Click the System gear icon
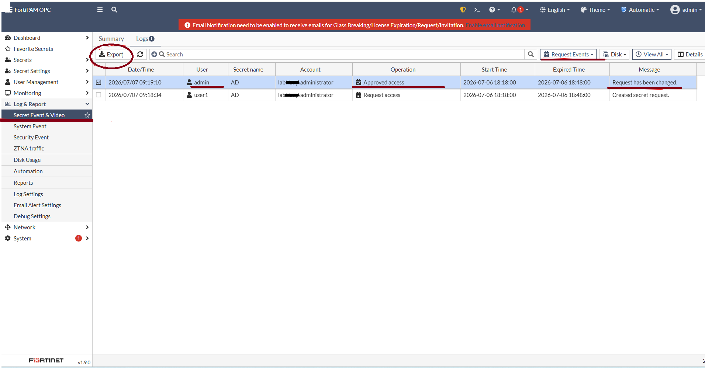 pos(8,238)
